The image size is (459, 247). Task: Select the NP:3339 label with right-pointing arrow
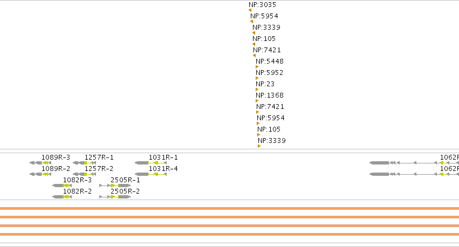[x=272, y=141]
